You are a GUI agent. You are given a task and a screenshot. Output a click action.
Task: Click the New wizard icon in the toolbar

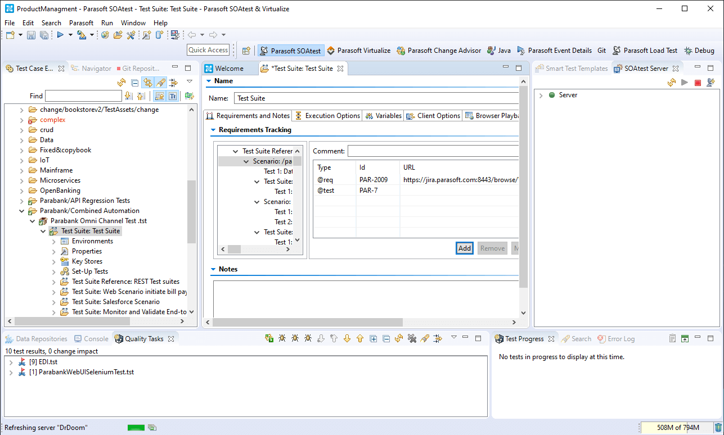click(10, 35)
